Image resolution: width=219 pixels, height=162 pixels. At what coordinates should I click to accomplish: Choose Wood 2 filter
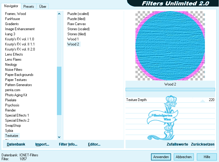point(73,44)
